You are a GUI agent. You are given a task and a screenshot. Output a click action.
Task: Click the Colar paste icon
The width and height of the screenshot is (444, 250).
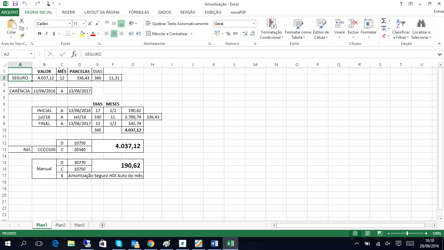point(11,27)
